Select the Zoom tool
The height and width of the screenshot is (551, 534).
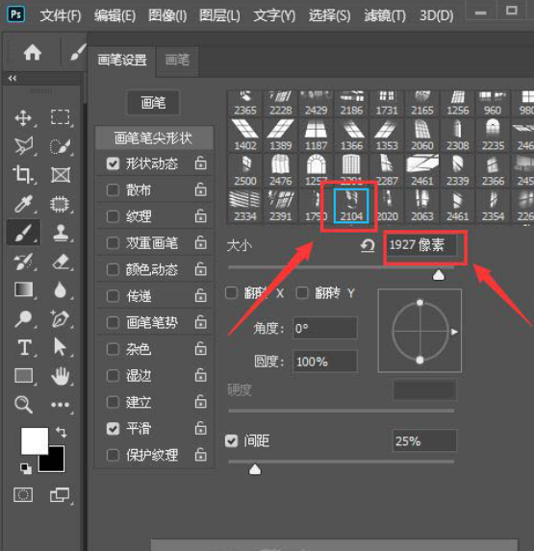(23, 405)
